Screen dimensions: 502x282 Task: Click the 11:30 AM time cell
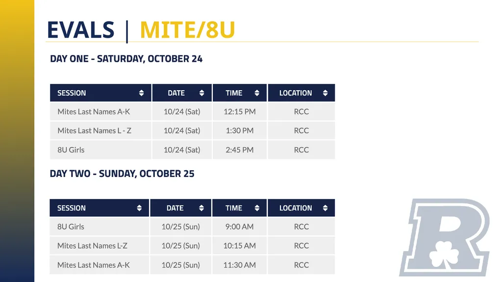click(239, 265)
